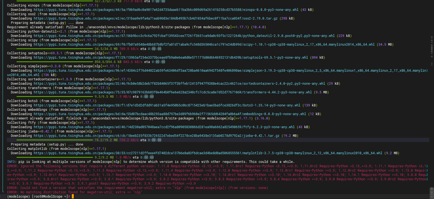Open the python_dateutil-2.9.0 wheel URL
Viewport: 434px width, 199px height.
pos(184,36)
